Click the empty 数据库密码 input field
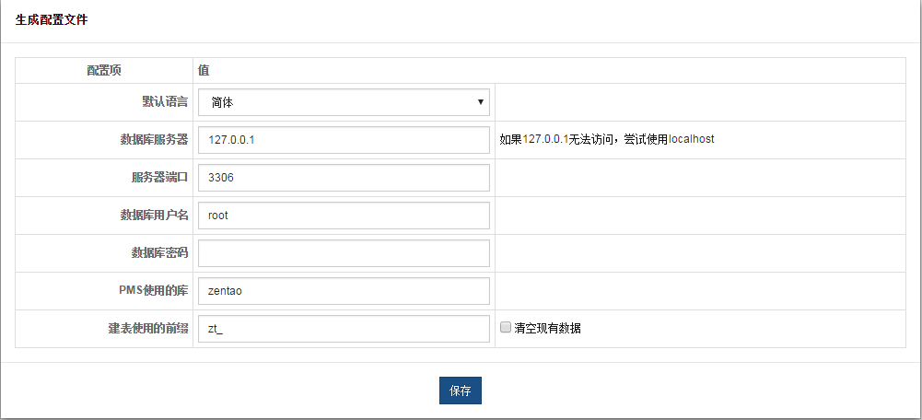Image resolution: width=922 pixels, height=420 pixels. [344, 253]
